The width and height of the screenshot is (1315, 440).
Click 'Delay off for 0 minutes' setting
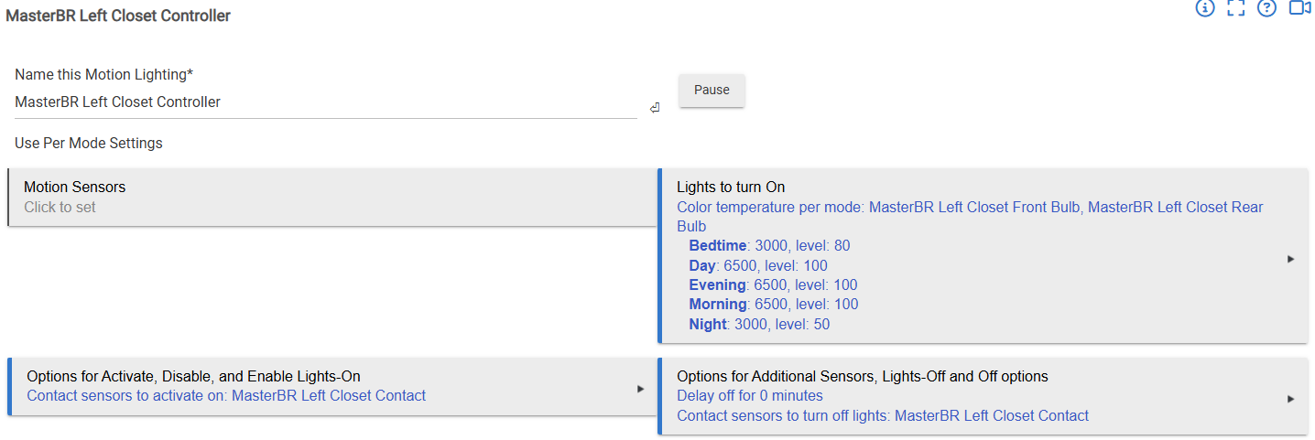[749, 396]
